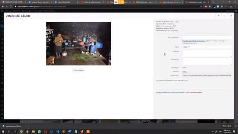Image resolution: width=238 pixels, height=134 pixels.
Task: Open Windows taskbar search
Action: 9,131
